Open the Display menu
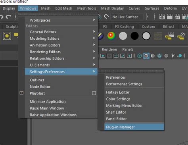 point(9,8)
